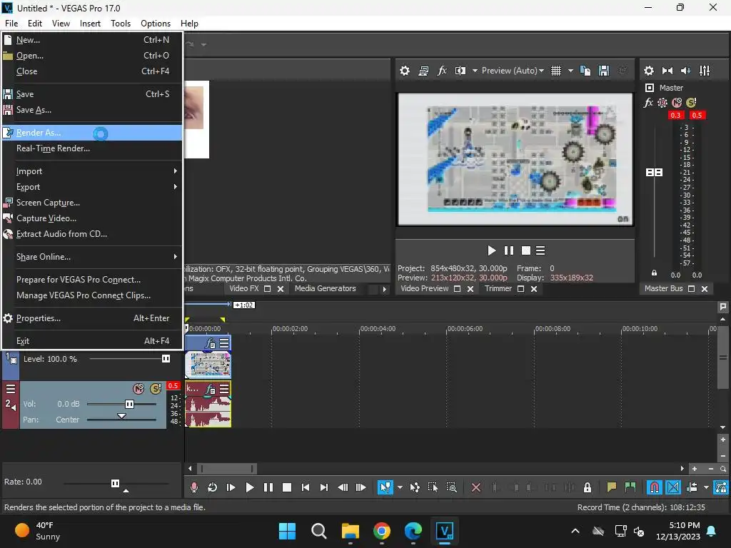The image size is (731, 548).
Task: Close the Video Preview panel
Action: (x=470, y=289)
